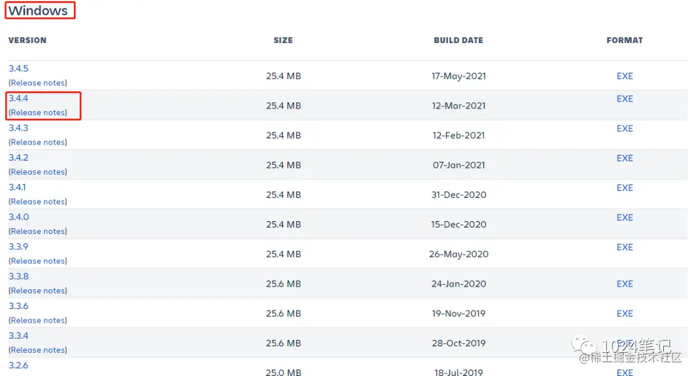The image size is (694, 376).
Task: Open Release notes for version 3.4.5
Action: [x=38, y=83]
